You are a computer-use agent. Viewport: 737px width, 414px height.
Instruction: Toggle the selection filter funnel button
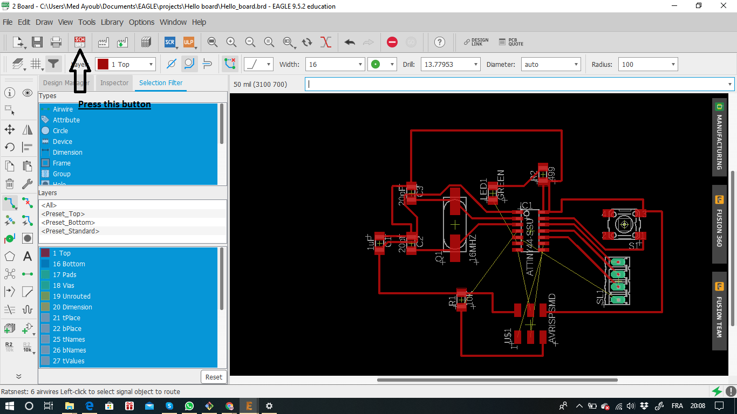[53, 64]
